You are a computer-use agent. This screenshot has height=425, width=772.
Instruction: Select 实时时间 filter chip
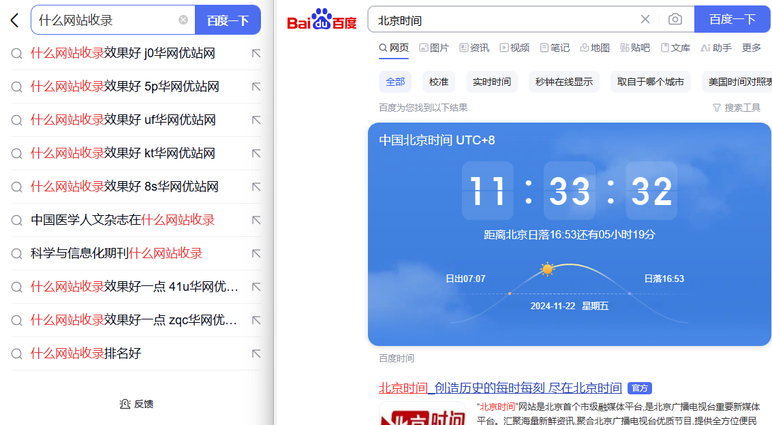point(492,82)
